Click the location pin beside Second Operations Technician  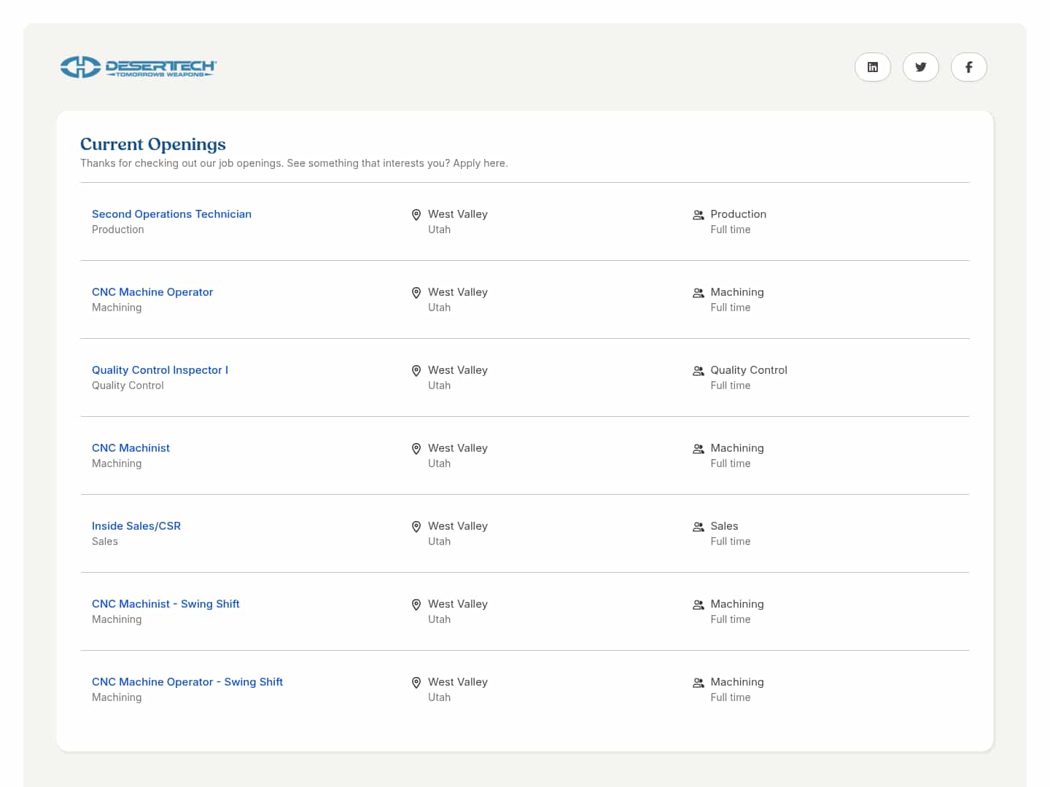(x=416, y=214)
